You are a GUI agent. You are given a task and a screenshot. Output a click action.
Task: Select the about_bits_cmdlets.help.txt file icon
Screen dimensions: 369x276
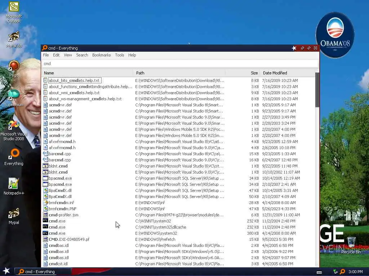point(45,80)
